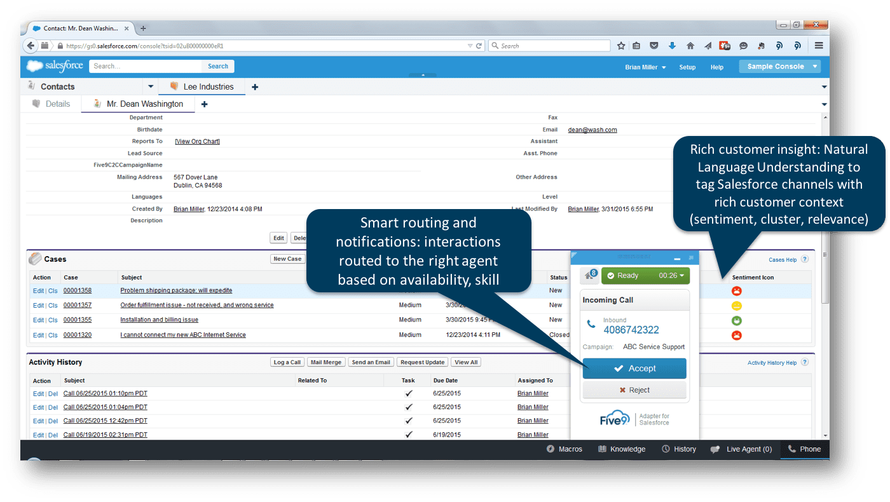Click red sentiment icon for case 00001358

[737, 291]
